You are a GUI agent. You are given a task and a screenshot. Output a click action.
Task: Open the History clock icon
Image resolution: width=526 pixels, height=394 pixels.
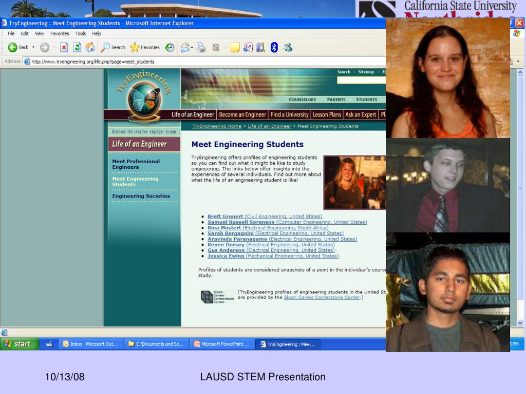pos(170,48)
